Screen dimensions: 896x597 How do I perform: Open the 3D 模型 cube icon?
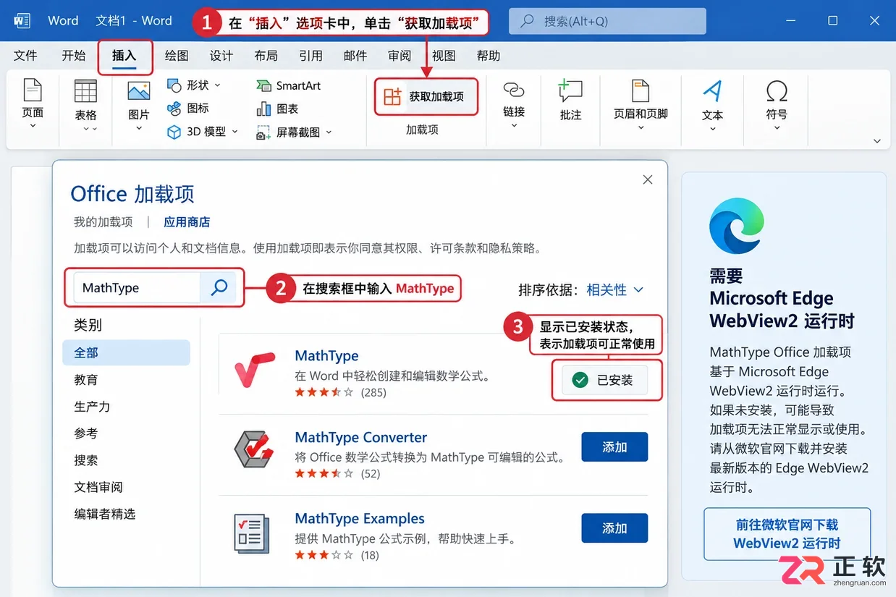(x=174, y=132)
